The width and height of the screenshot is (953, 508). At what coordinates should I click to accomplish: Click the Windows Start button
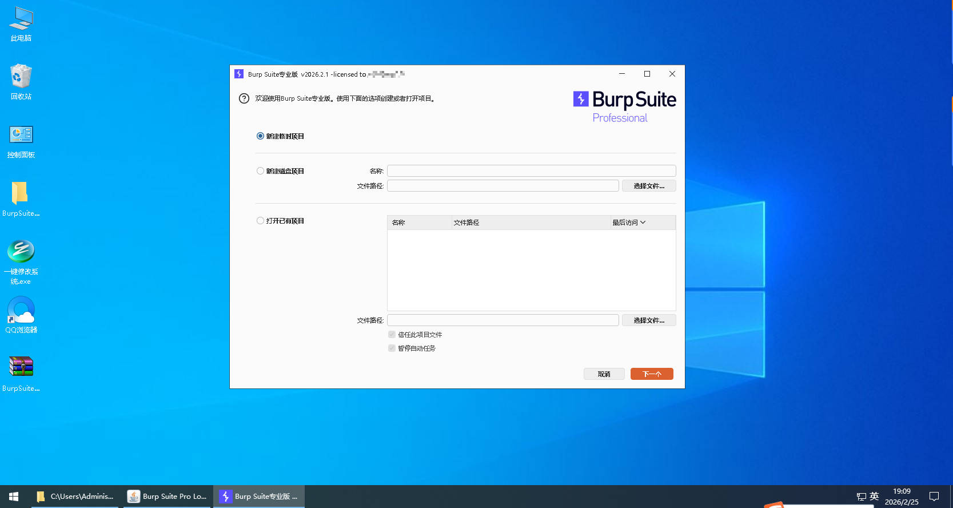(x=14, y=497)
